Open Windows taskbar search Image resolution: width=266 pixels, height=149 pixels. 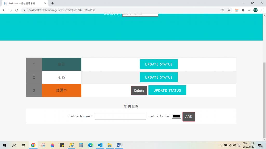tap(14, 145)
